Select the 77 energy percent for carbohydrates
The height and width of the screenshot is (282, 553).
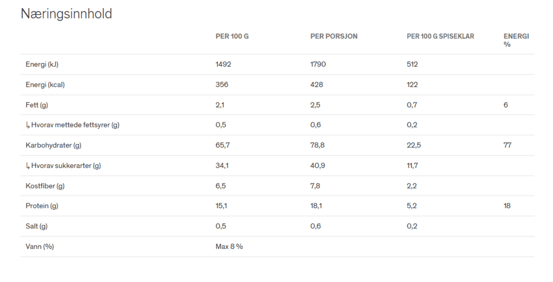coord(507,145)
